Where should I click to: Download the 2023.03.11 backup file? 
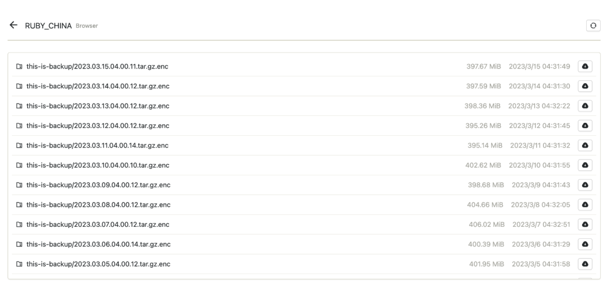[585, 145]
